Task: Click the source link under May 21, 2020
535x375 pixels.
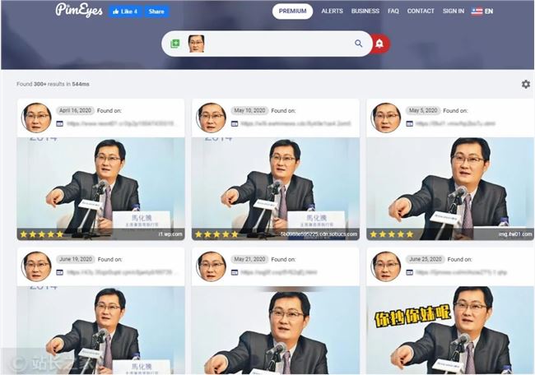Action: (279, 272)
